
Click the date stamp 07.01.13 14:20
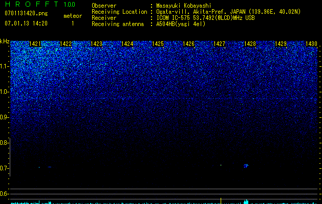[26, 23]
